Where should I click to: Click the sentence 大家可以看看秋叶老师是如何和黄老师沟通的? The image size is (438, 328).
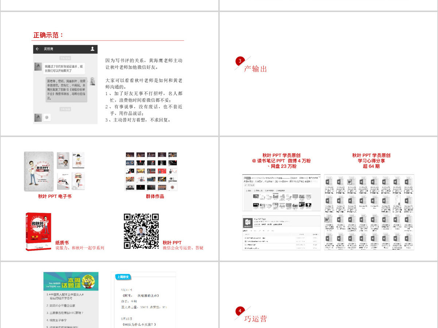pyautogui.click(x=144, y=83)
